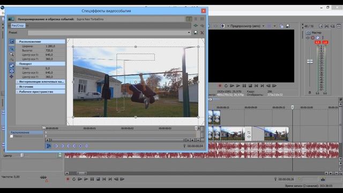Select the Расположение keyframe track row
The height and width of the screenshot is (193, 343).
click(x=26, y=132)
